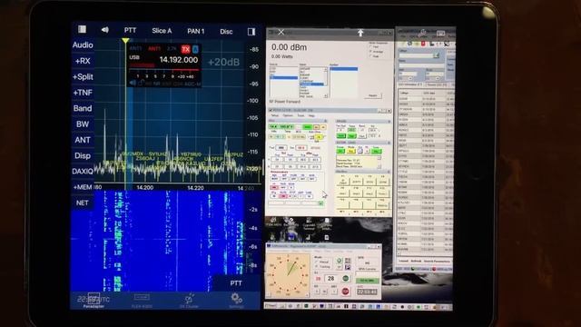The image size is (581, 327).
Task: Open the NET menu
Action: [x=83, y=203]
